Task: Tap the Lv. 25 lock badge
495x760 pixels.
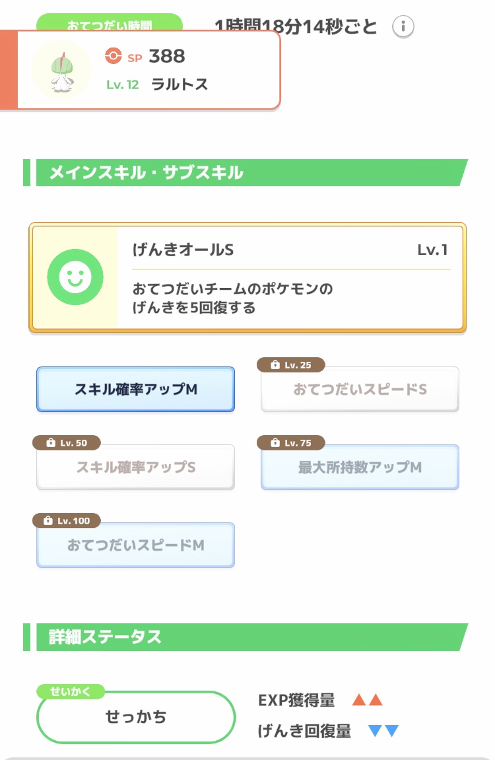Action: tap(291, 365)
